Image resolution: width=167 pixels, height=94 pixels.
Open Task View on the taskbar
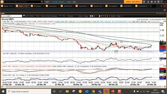tap(61, 91)
